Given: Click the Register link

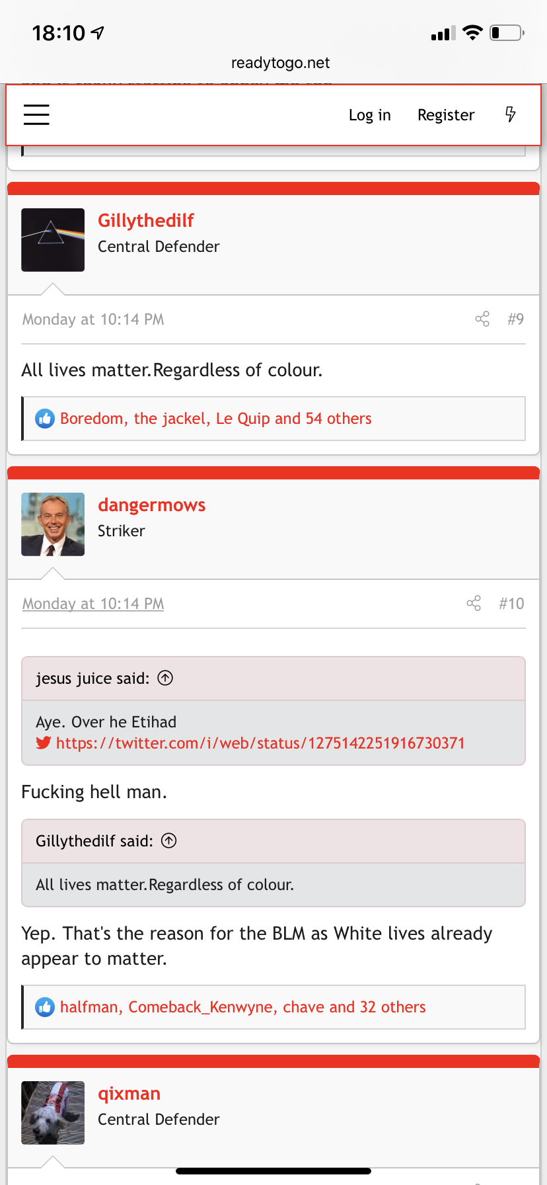Looking at the screenshot, I should tap(446, 115).
